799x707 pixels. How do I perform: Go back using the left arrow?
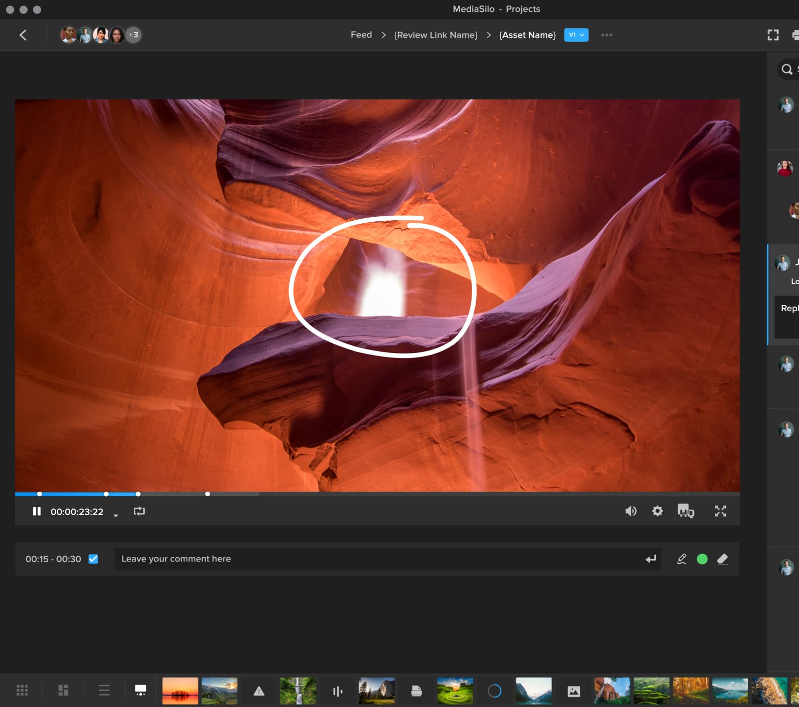[x=23, y=35]
